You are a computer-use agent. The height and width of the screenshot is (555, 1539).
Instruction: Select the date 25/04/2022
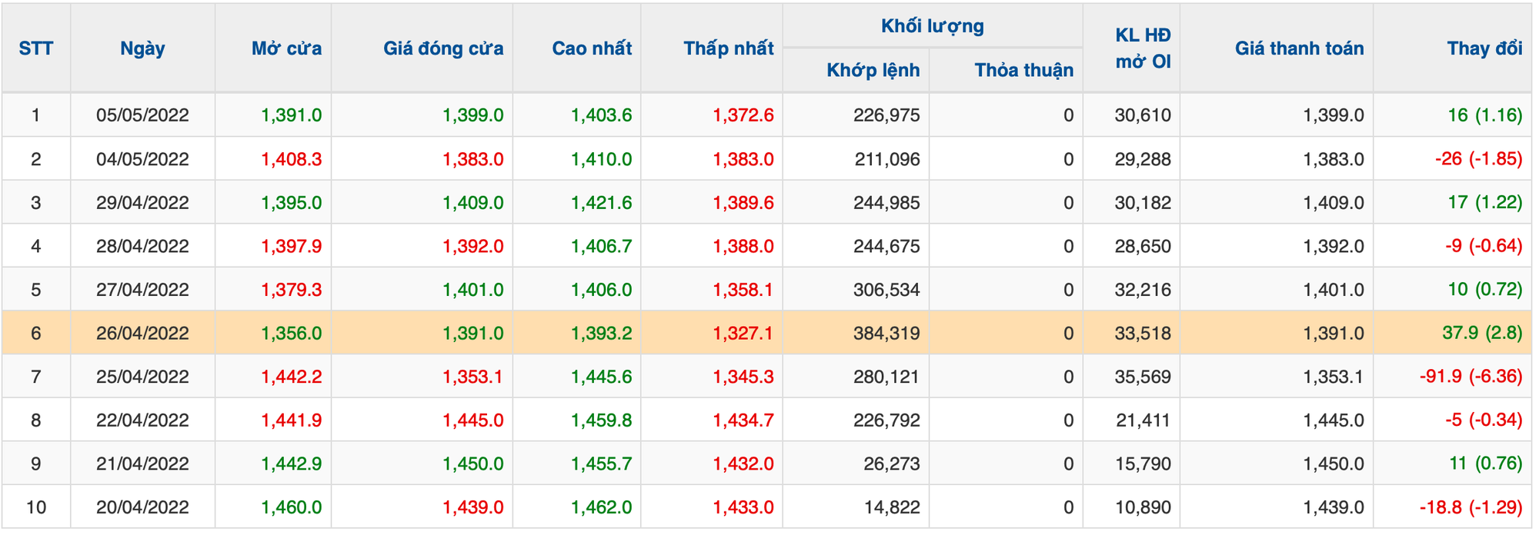coord(142,377)
